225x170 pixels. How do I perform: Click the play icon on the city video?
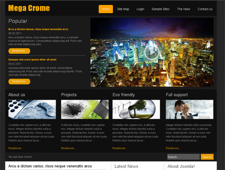click(x=152, y=52)
